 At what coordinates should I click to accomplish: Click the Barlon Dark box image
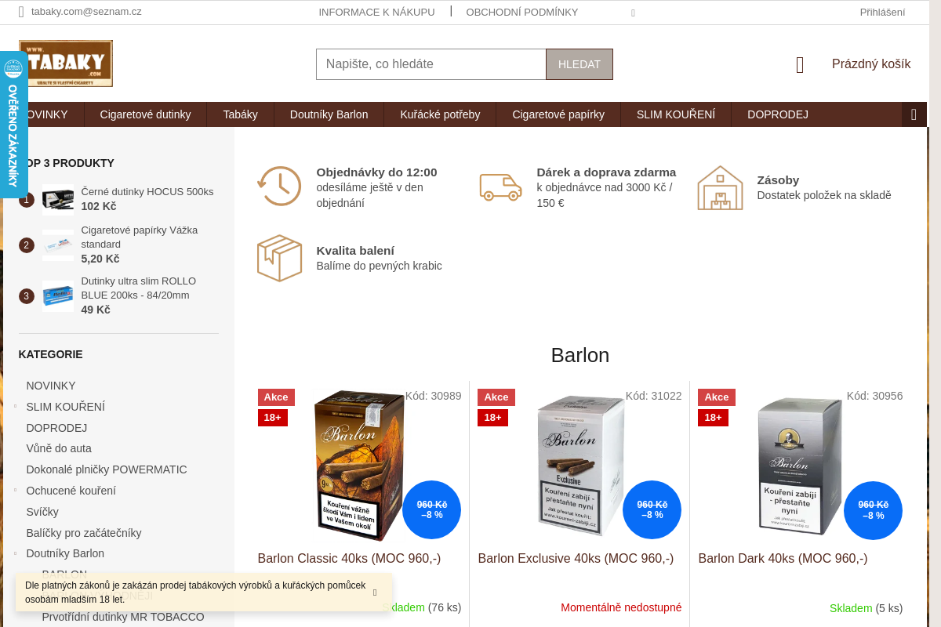coord(800,466)
